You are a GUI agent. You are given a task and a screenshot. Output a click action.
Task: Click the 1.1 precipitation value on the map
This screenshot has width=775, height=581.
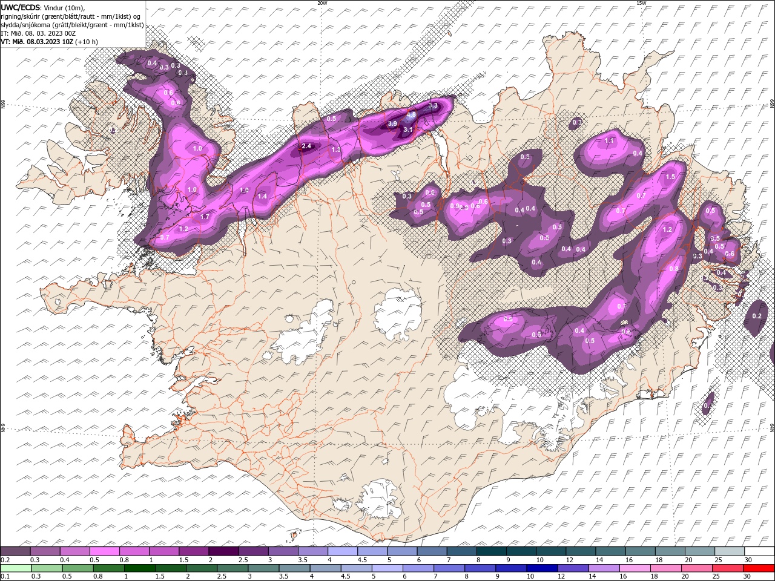610,140
